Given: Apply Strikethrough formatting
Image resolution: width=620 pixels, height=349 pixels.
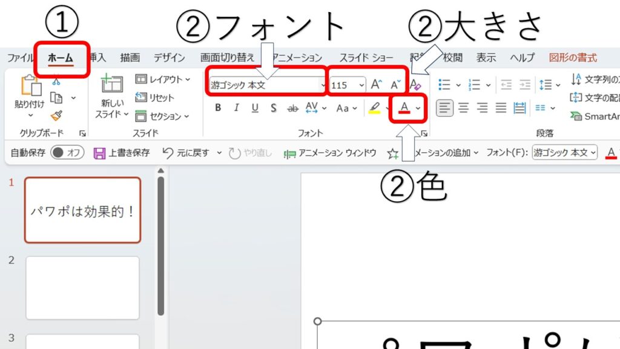Looking at the screenshot, I should pyautogui.click(x=292, y=108).
